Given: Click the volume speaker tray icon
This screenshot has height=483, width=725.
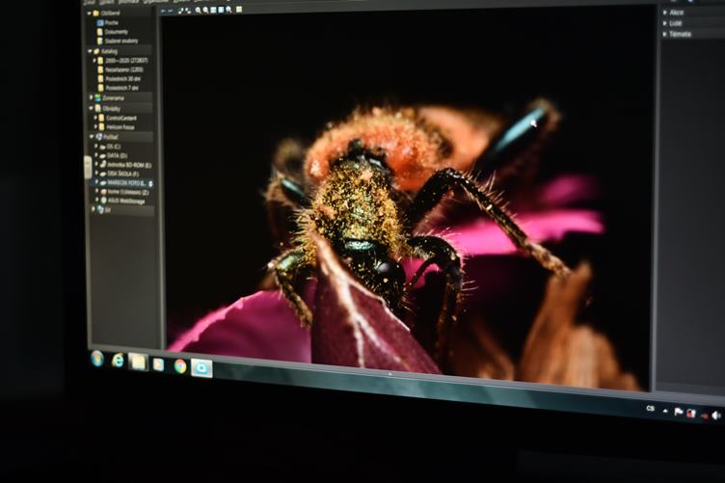Looking at the screenshot, I should [x=716, y=416].
